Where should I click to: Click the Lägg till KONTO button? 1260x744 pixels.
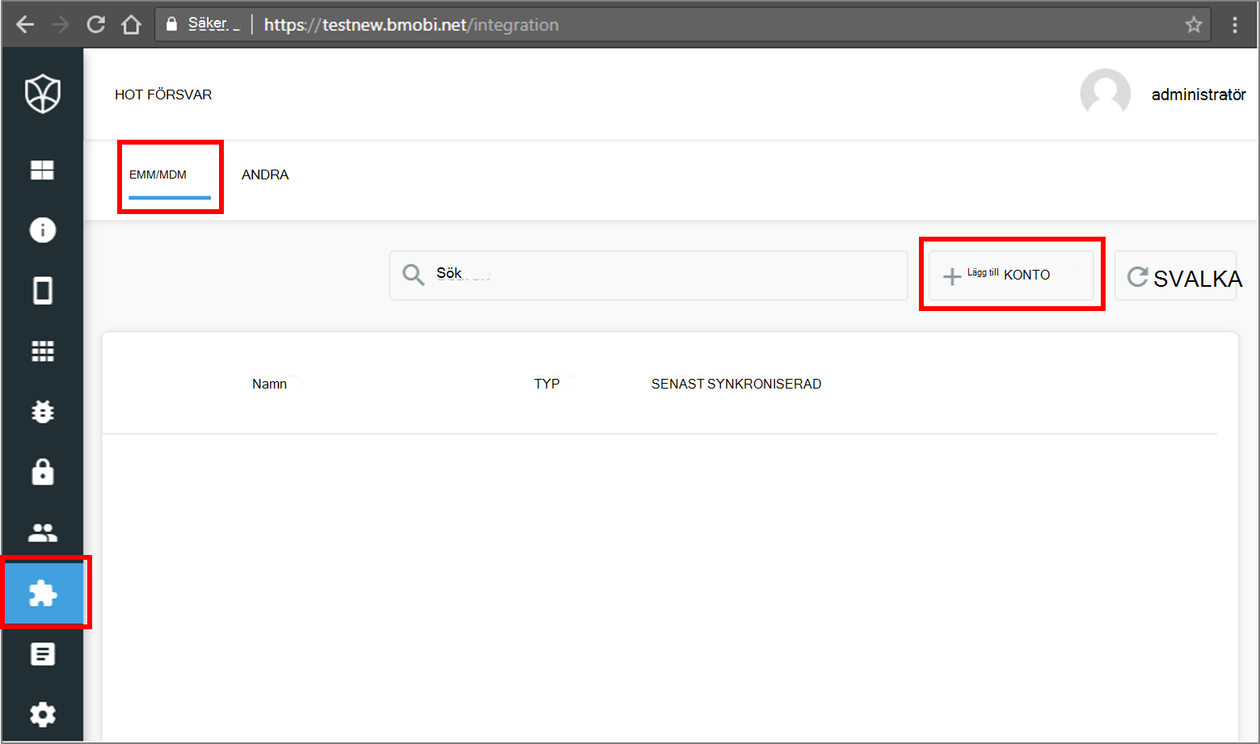click(1011, 275)
